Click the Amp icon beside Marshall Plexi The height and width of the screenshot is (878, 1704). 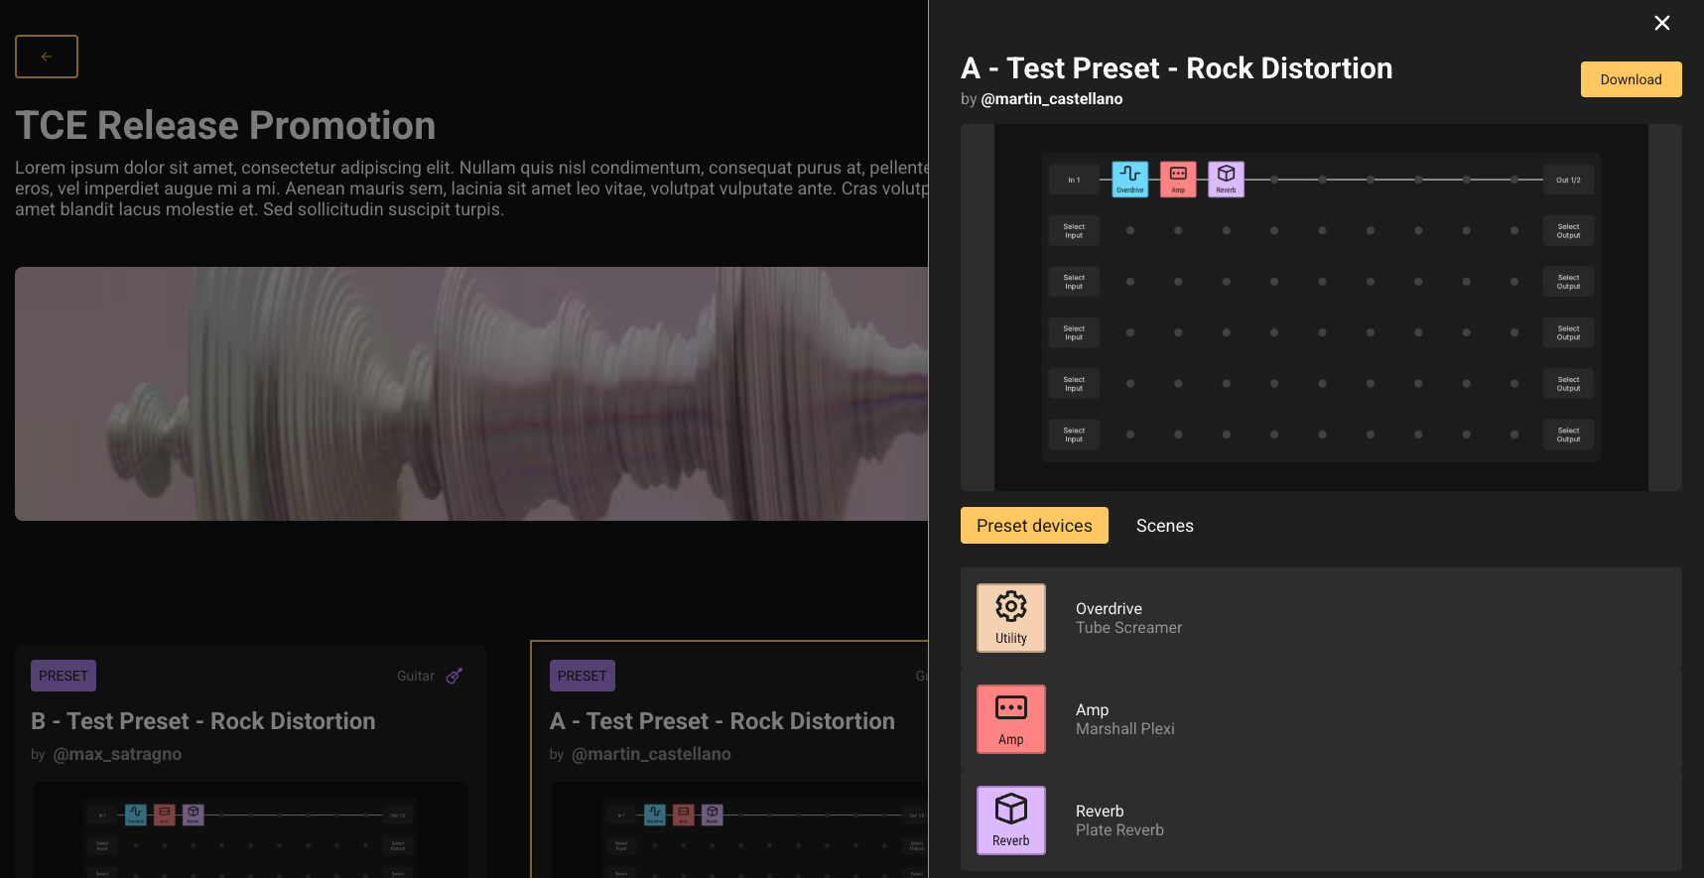point(1010,719)
